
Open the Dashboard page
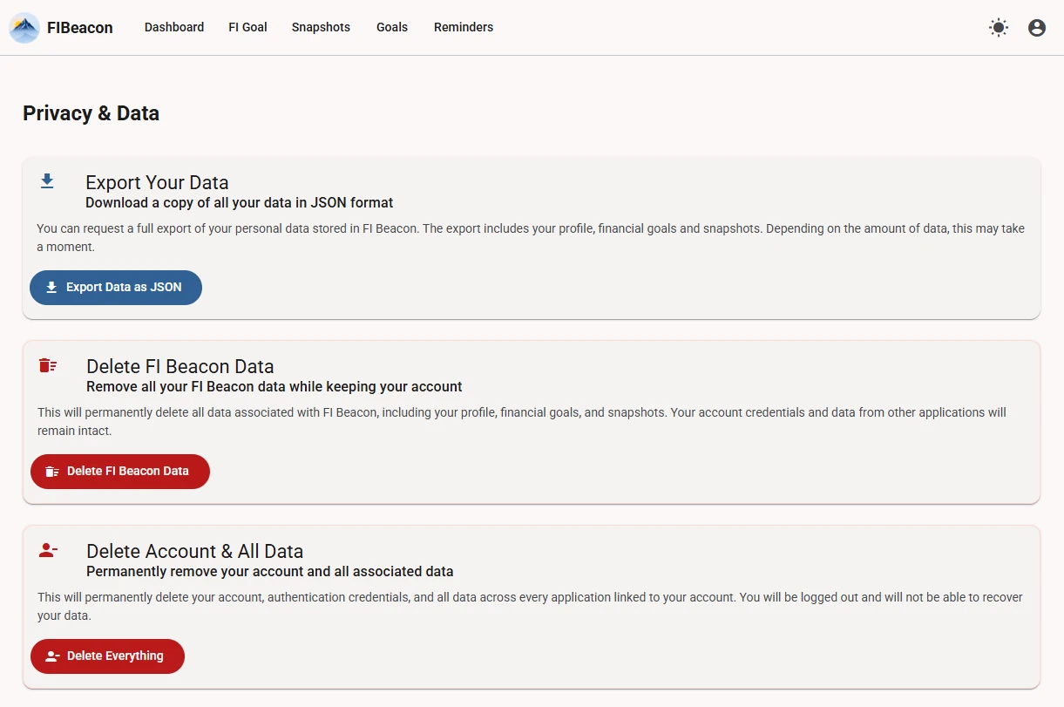click(173, 27)
